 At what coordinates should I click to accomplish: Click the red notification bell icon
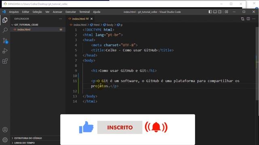156,127
